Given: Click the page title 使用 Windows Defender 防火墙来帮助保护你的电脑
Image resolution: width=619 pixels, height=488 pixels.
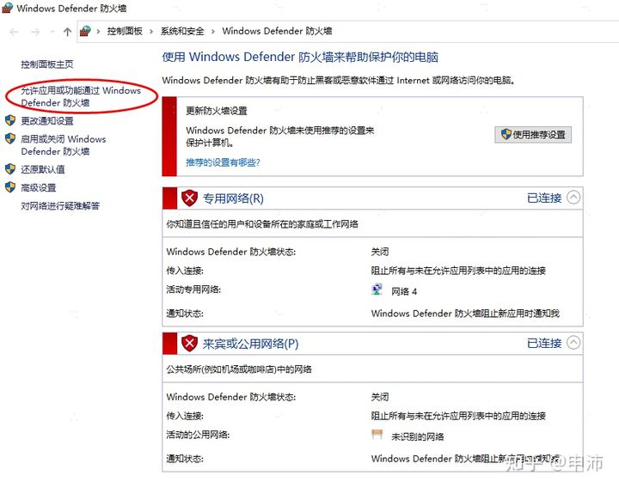Looking at the screenshot, I should [x=300, y=58].
